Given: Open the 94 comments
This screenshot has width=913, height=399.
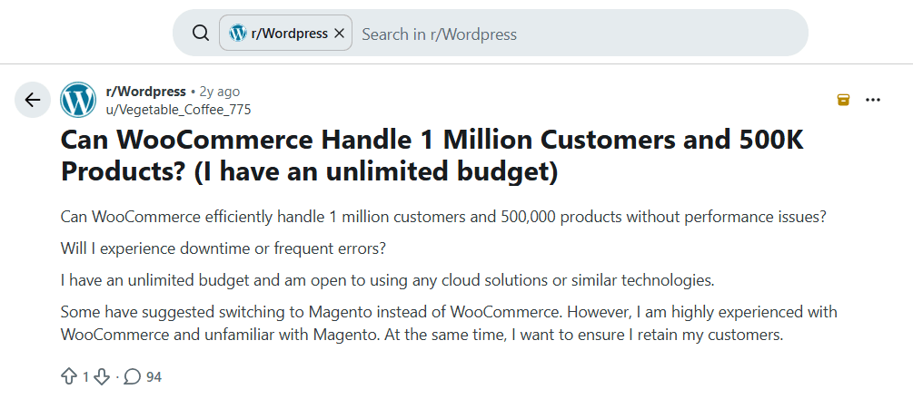Looking at the screenshot, I should (143, 377).
